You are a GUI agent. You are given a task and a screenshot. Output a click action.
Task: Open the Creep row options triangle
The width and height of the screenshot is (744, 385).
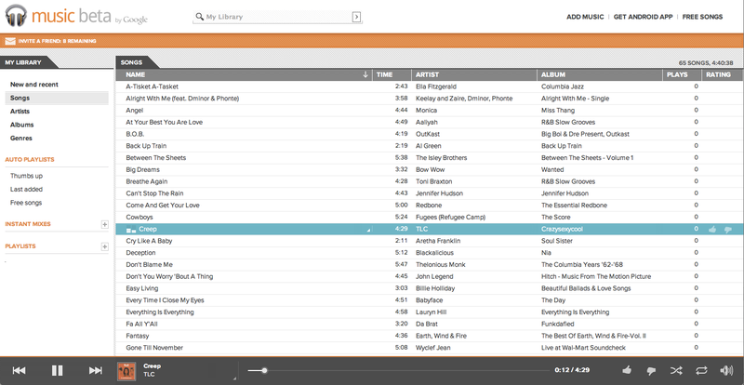coord(368,231)
